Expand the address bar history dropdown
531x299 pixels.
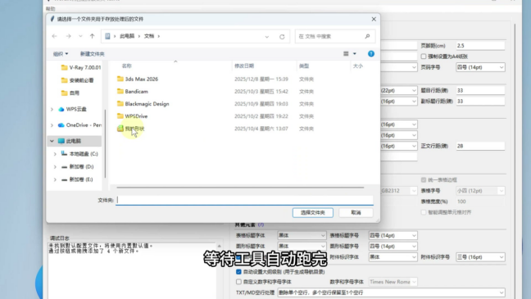(267, 37)
